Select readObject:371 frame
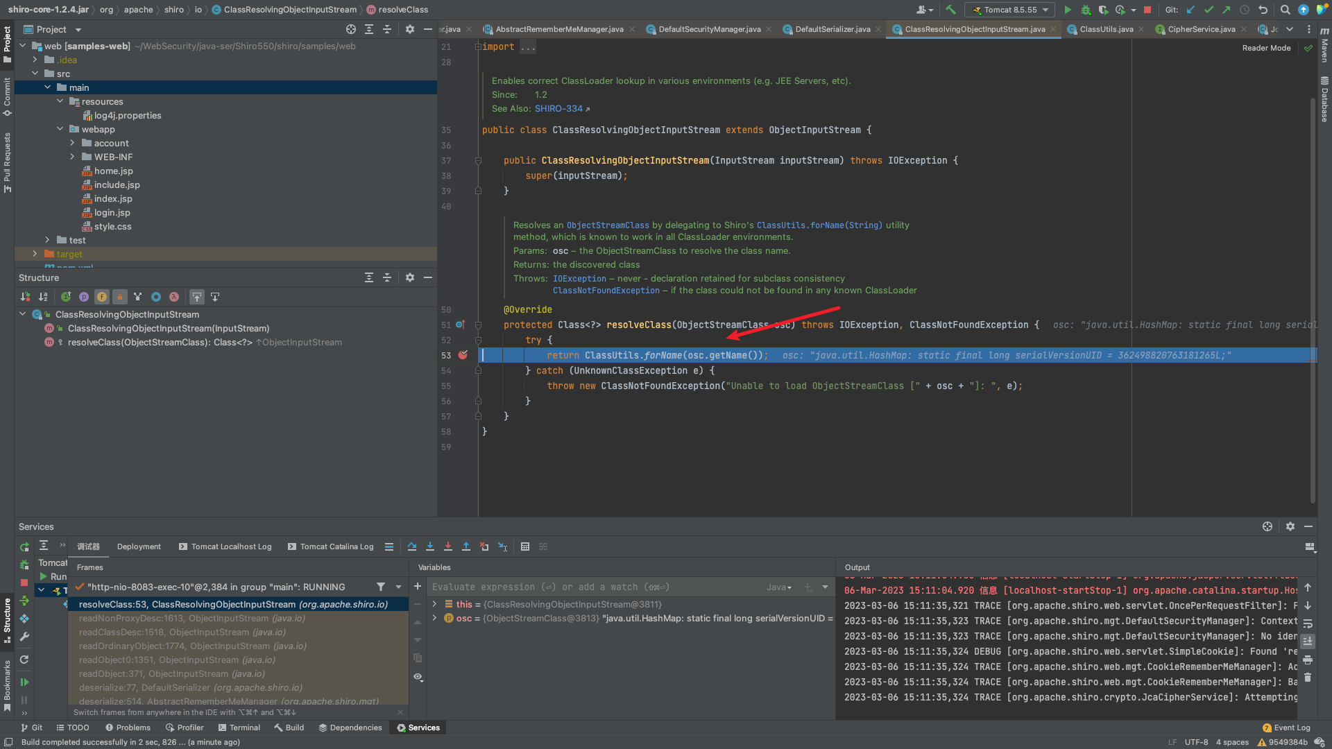 pyautogui.click(x=238, y=673)
